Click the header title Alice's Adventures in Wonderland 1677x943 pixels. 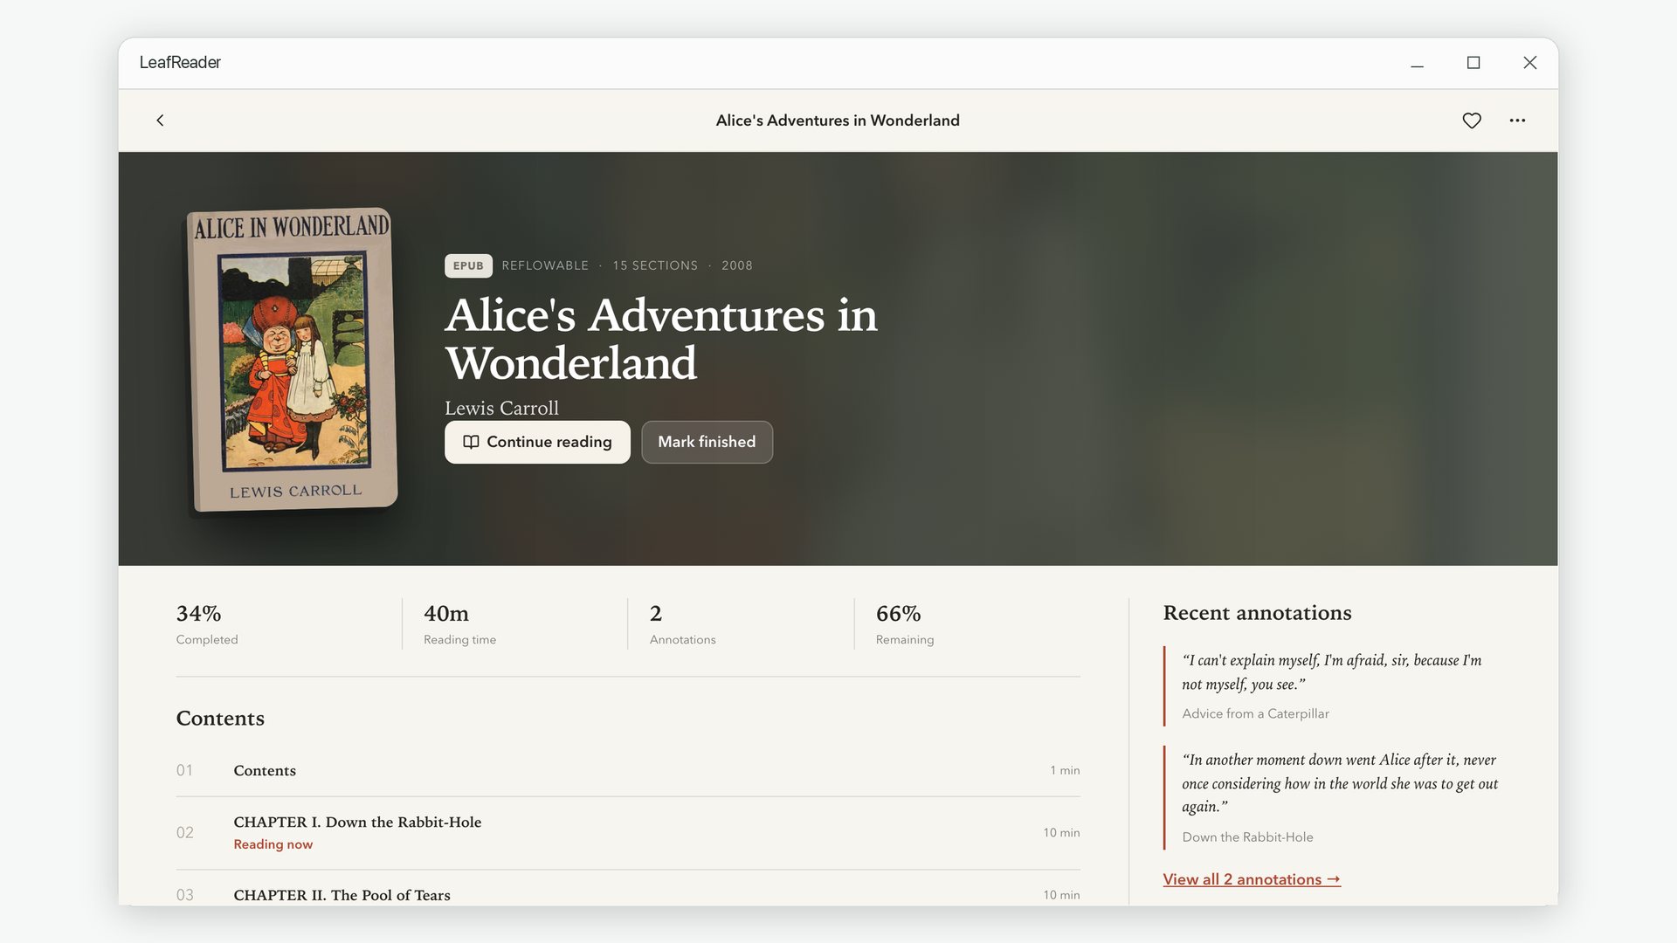838,120
